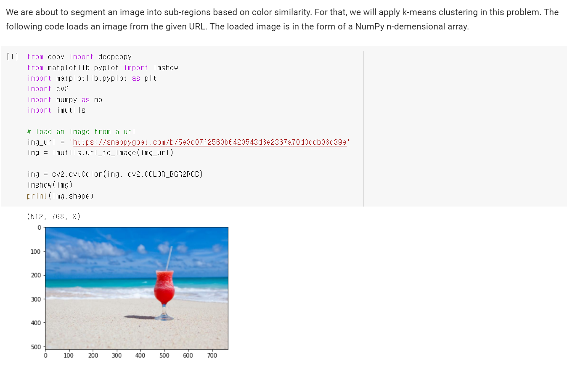Click the line 'from matplotlib.pyplot import imshow'

(x=102, y=68)
